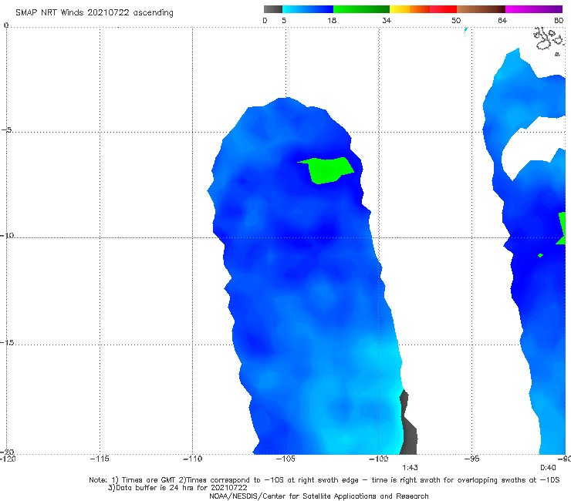
Task: Click the latitude label -10
Action: tap(7, 235)
